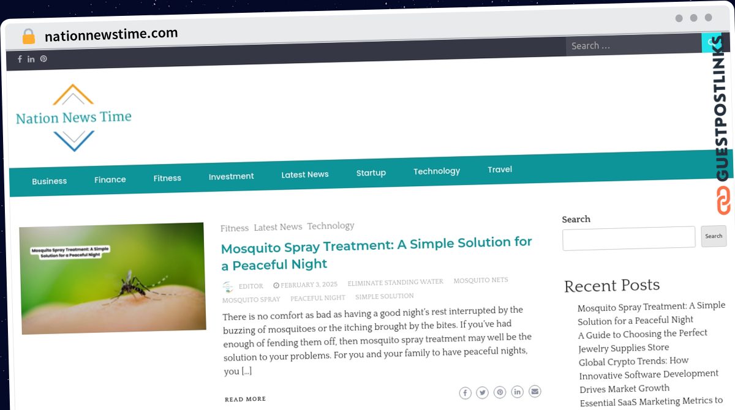Open recent post about Jewelry Supplies Store
735x410 pixels.
(643, 341)
